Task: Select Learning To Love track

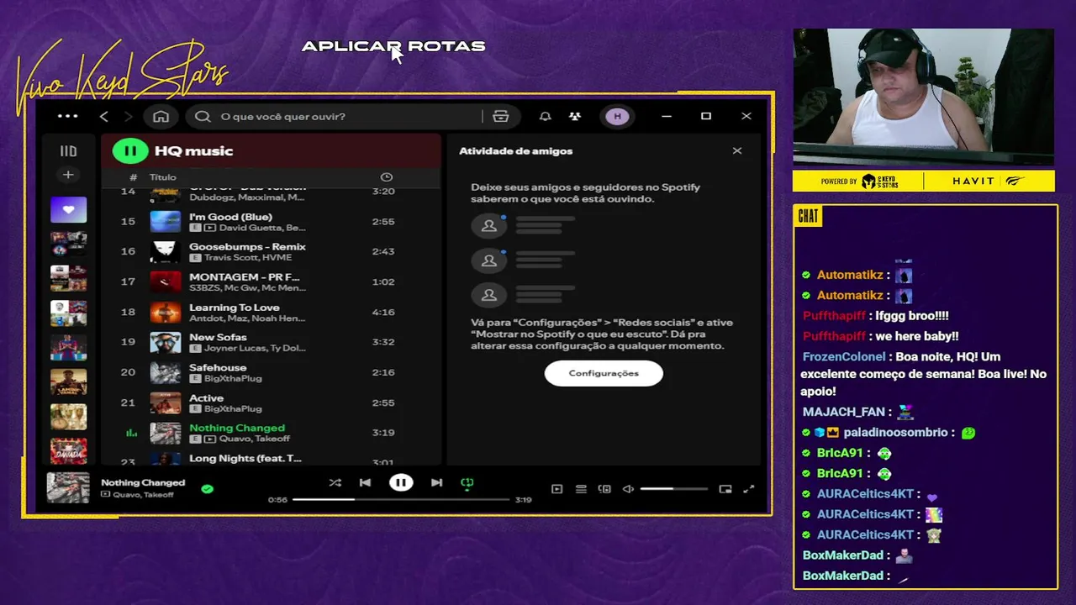Action: (x=271, y=313)
